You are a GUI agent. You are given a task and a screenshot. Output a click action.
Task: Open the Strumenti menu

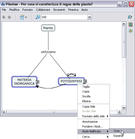[x=59, y=10]
